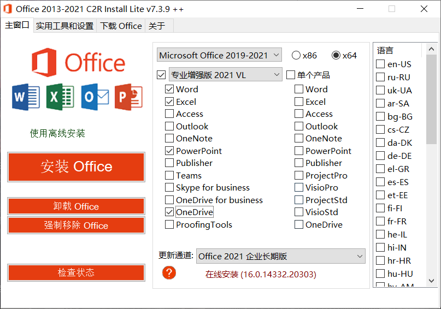The image size is (441, 309).
Task: Open Microsoft Office 2019-2021 version dropdown
Action: 219,55
